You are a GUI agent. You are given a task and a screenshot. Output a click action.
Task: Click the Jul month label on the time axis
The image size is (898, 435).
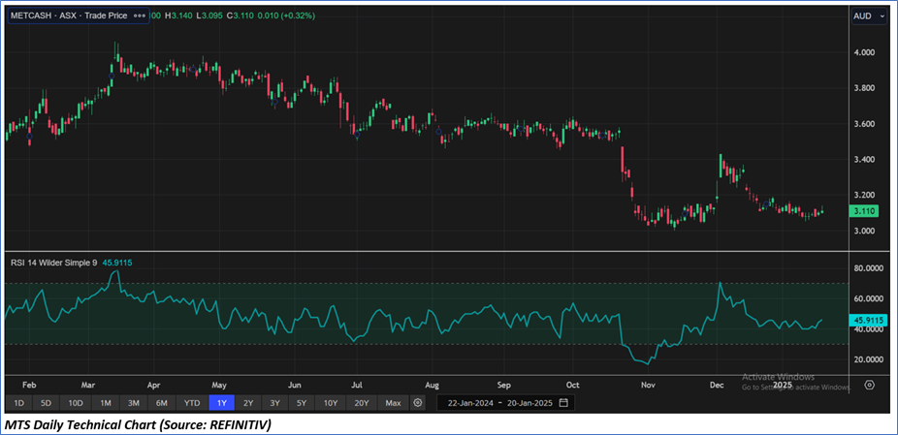[356, 385]
